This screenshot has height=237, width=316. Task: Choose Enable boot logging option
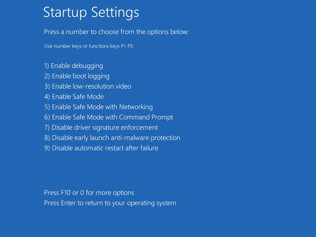tap(77, 76)
